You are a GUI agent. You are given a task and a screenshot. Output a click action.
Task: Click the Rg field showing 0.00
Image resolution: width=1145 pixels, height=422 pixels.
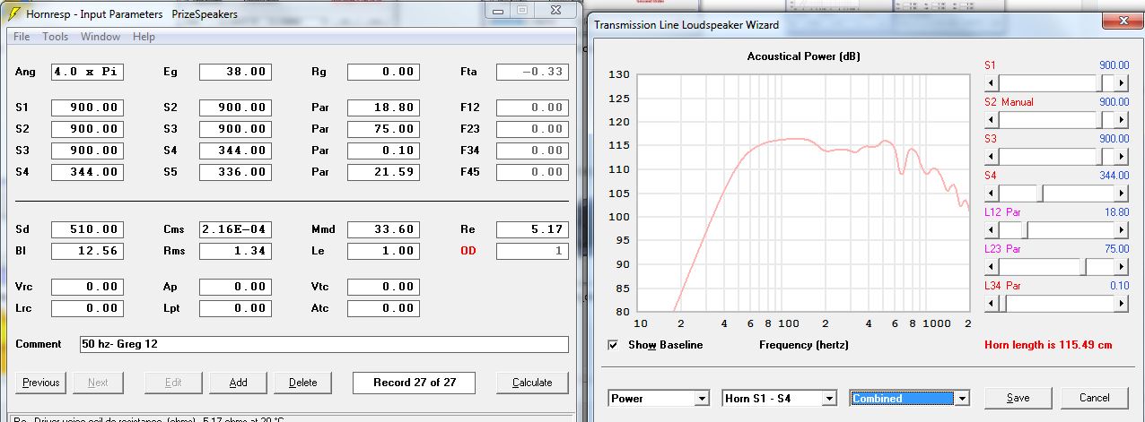(383, 72)
